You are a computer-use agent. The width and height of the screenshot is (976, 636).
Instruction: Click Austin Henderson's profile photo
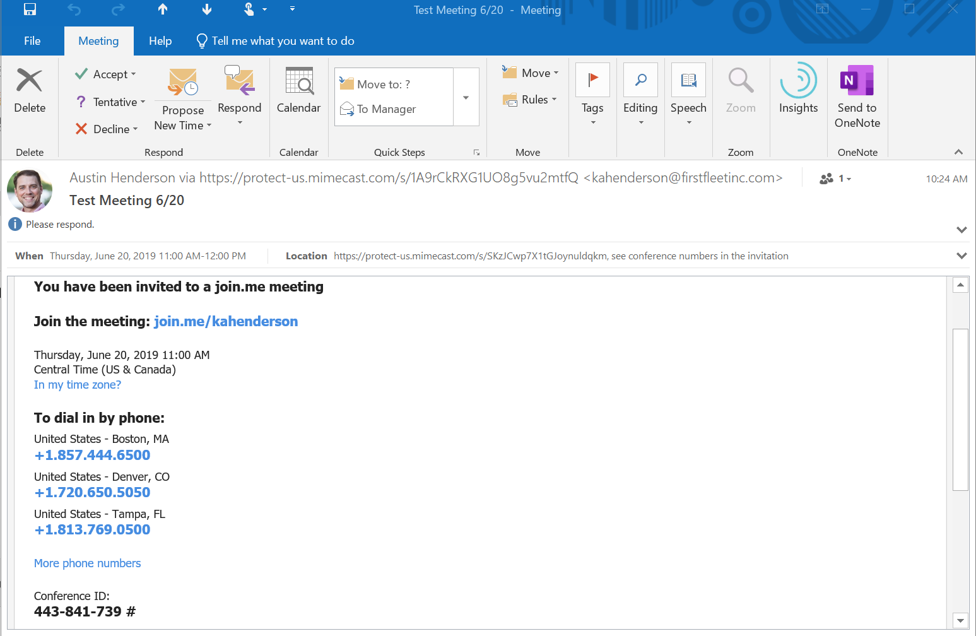click(30, 191)
